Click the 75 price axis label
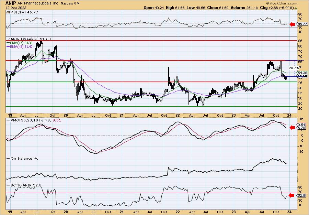Screen dimensions: 309x215 300,51
